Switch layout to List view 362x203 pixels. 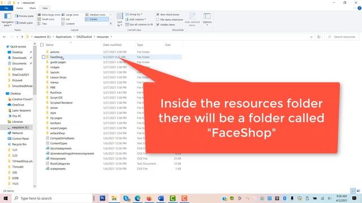(x=66, y=19)
